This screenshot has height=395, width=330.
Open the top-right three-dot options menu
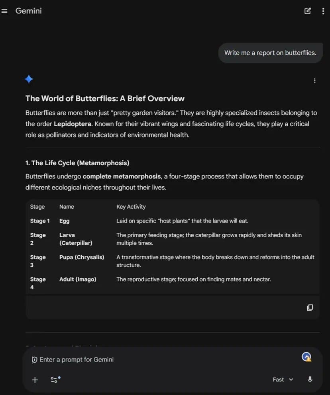point(323,11)
